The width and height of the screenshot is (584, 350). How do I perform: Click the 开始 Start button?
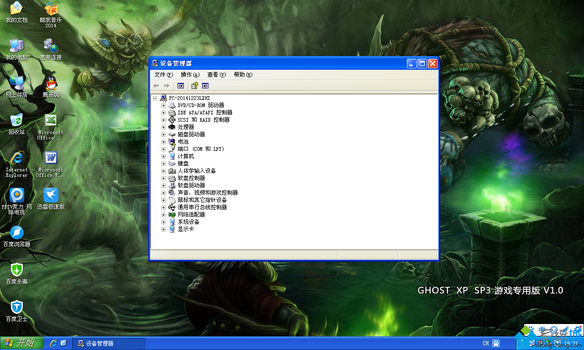[22, 343]
